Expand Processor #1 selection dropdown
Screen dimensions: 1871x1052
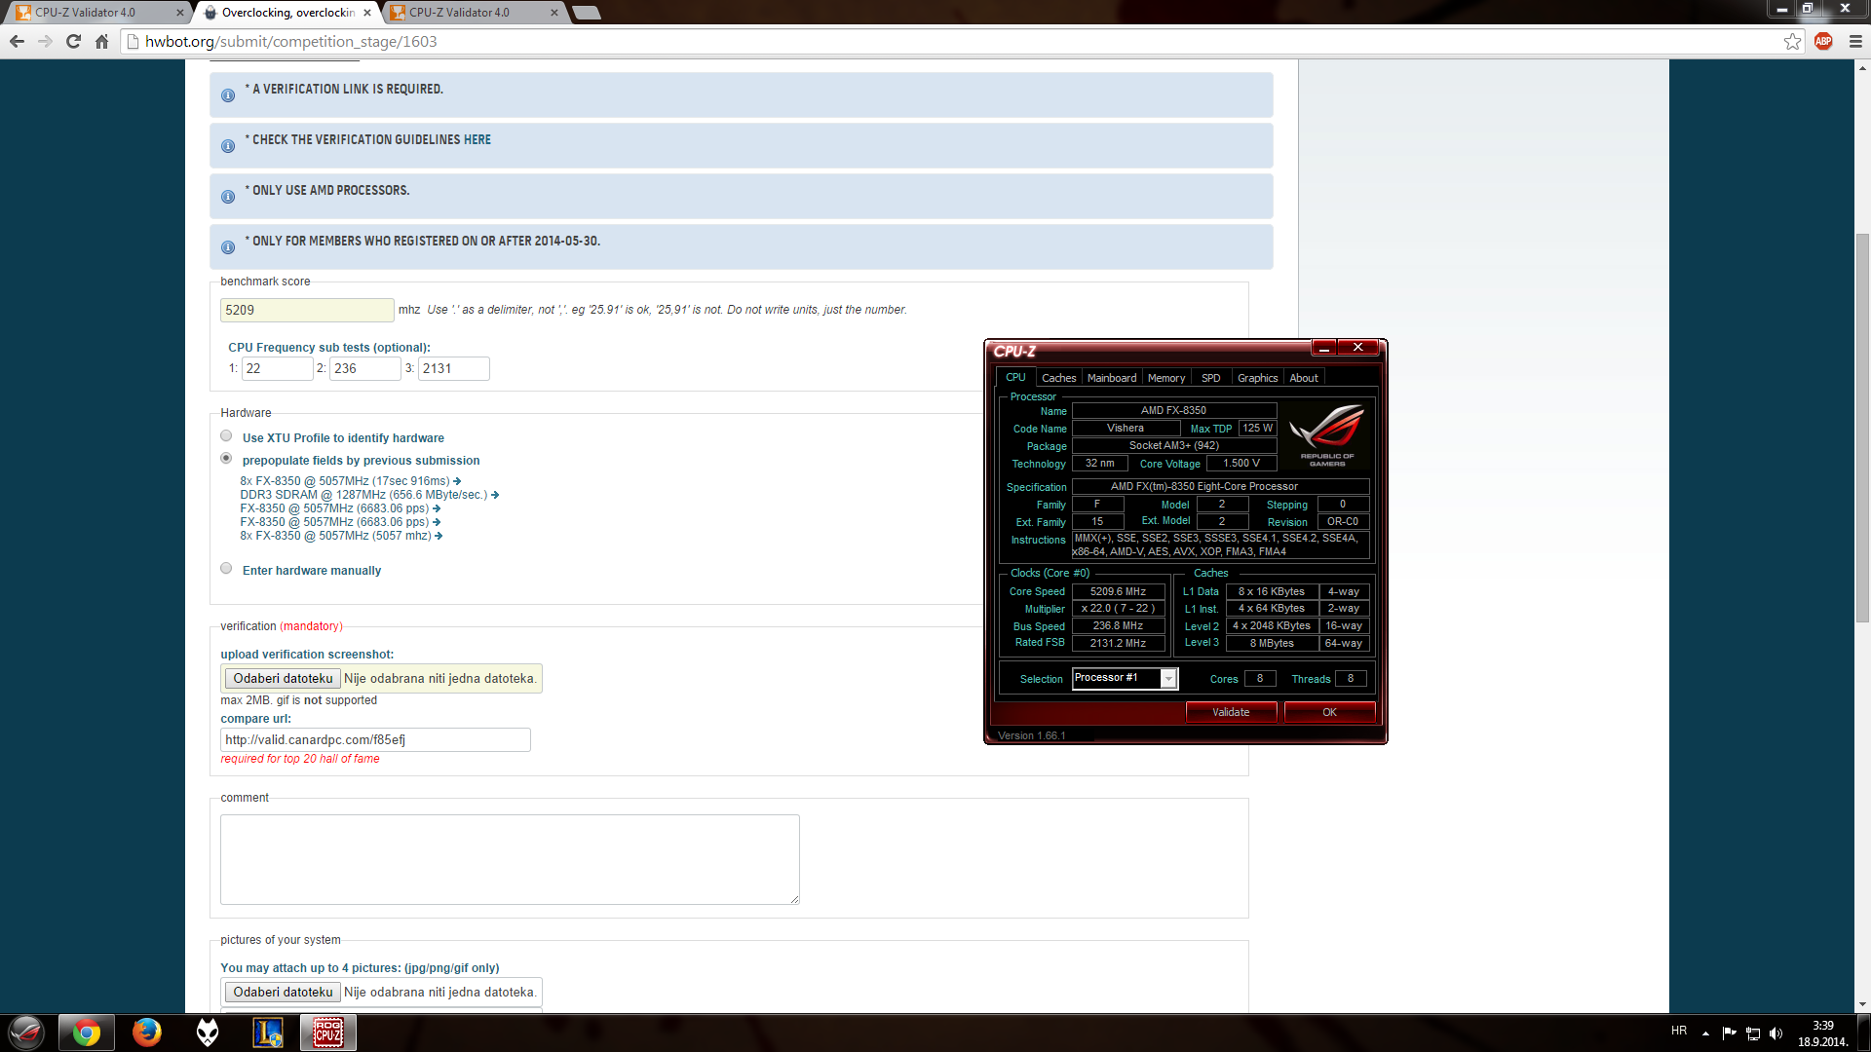point(1168,679)
